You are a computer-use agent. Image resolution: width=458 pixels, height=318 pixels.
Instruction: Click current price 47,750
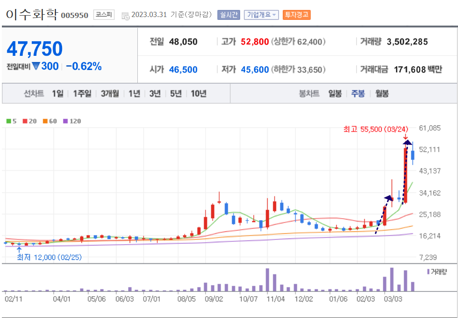[x=35, y=49]
